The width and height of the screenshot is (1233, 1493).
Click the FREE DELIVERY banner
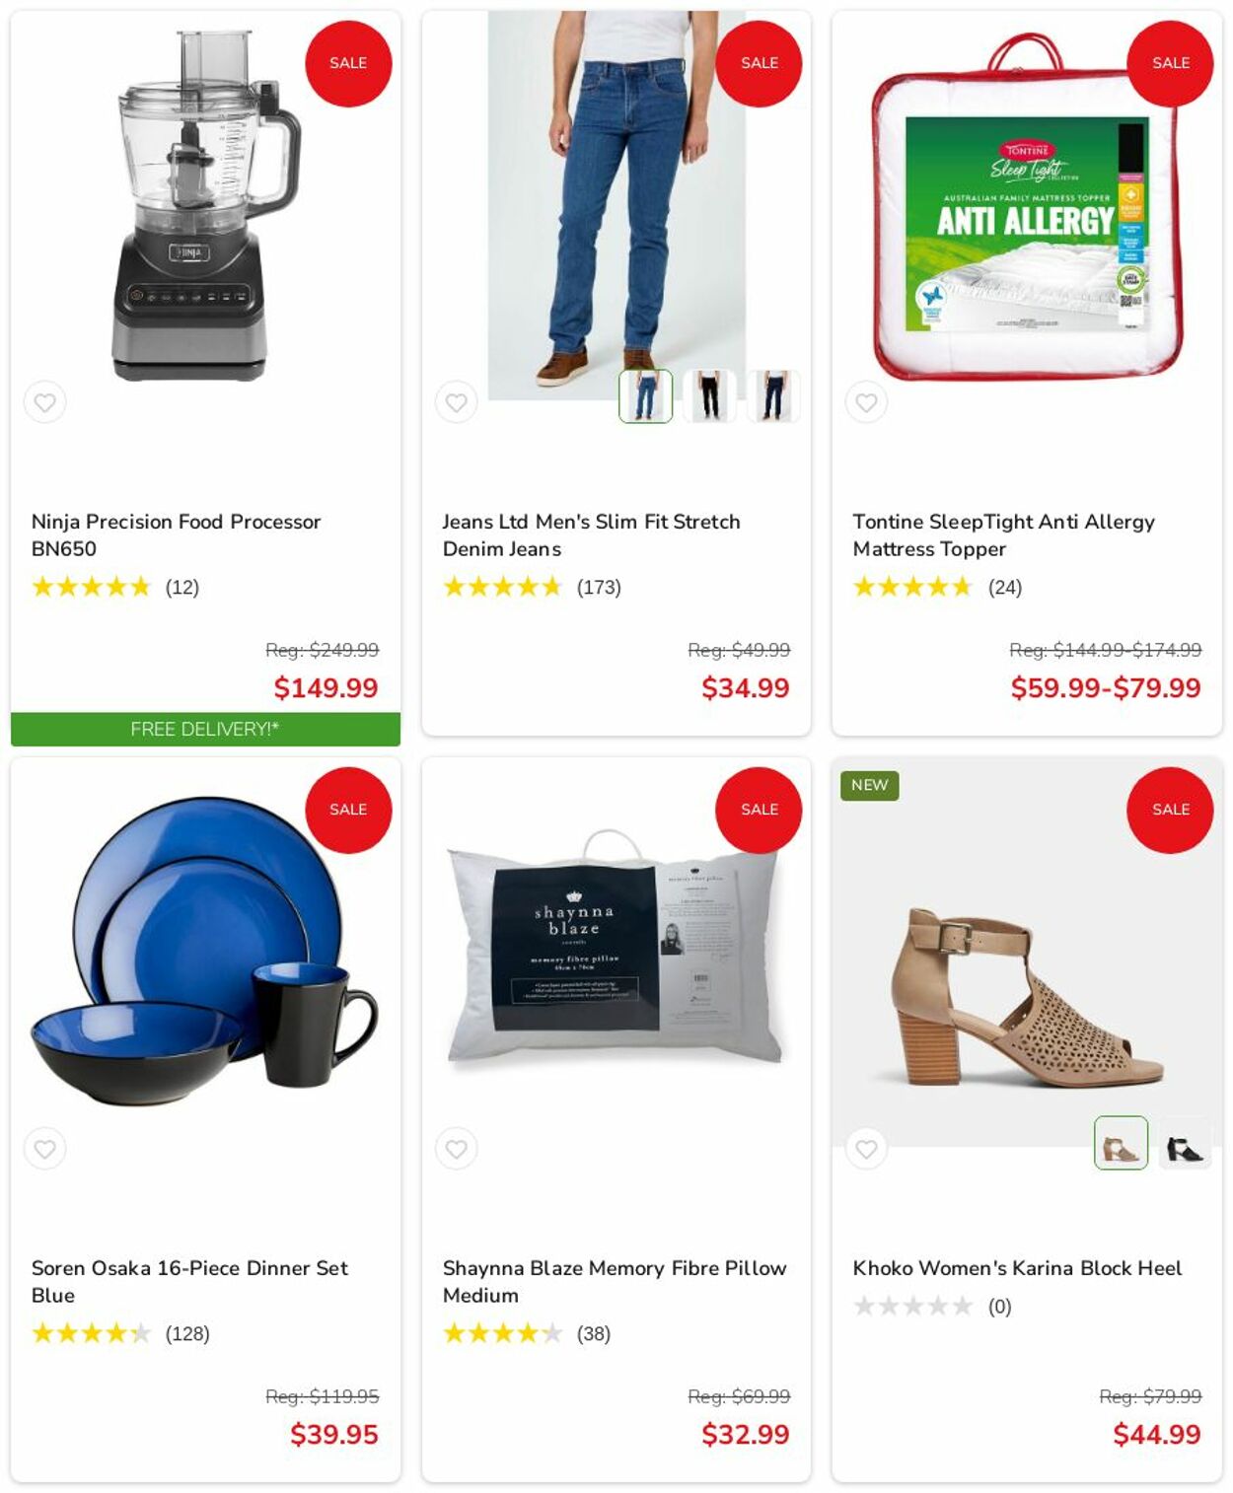(x=205, y=730)
